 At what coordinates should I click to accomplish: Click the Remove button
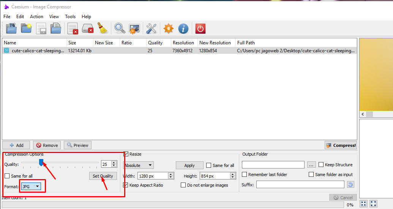pyautogui.click(x=47, y=145)
